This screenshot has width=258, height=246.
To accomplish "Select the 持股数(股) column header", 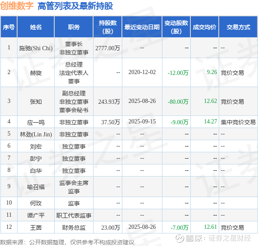I will pos(108,27).
